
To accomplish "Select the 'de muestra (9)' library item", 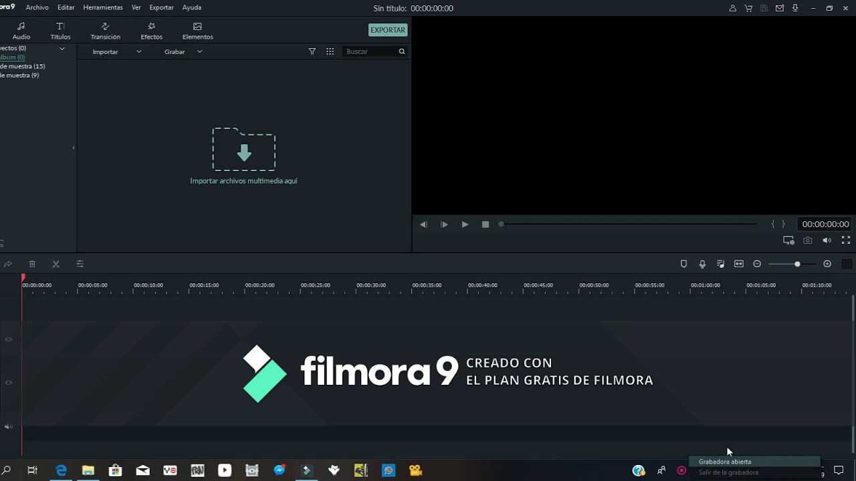I will tap(19, 75).
